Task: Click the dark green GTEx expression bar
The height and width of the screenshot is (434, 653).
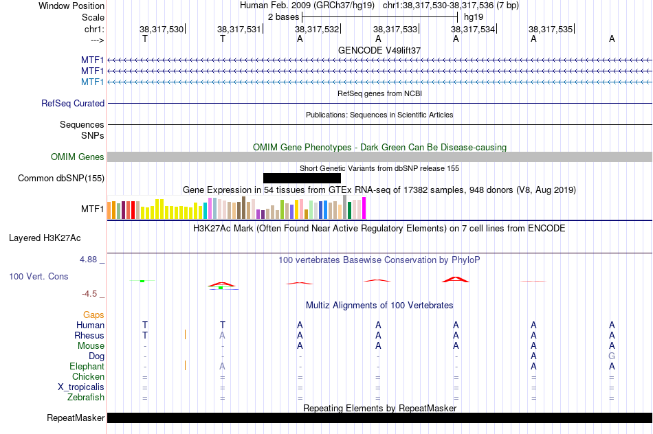Action: pyautogui.click(x=349, y=210)
